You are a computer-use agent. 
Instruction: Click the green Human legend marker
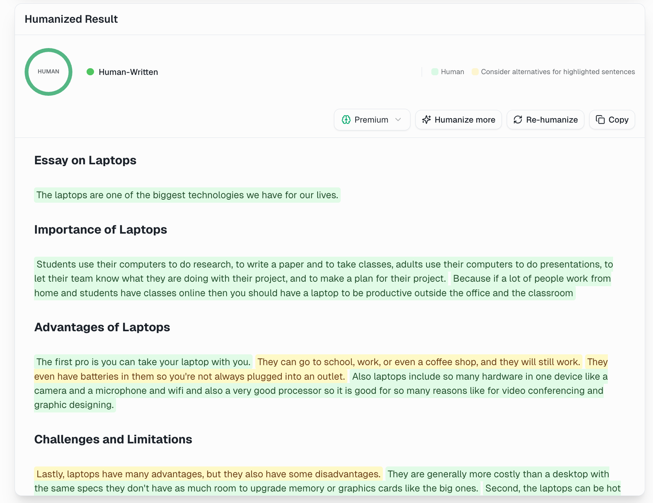(435, 72)
